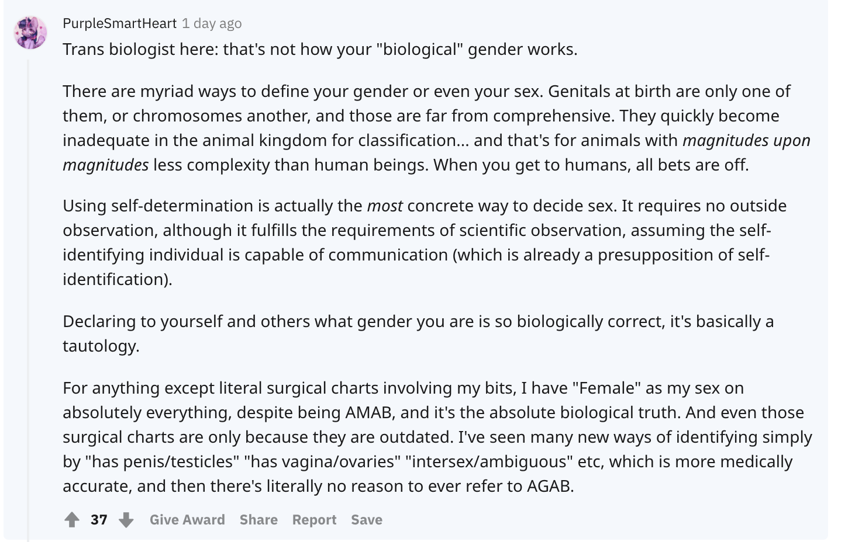Viewport: 862px width, 542px height.
Task: Share this comment
Action: click(x=258, y=520)
